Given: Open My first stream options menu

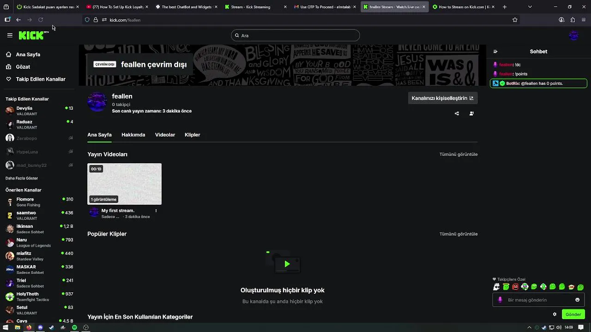Looking at the screenshot, I should [x=156, y=211].
